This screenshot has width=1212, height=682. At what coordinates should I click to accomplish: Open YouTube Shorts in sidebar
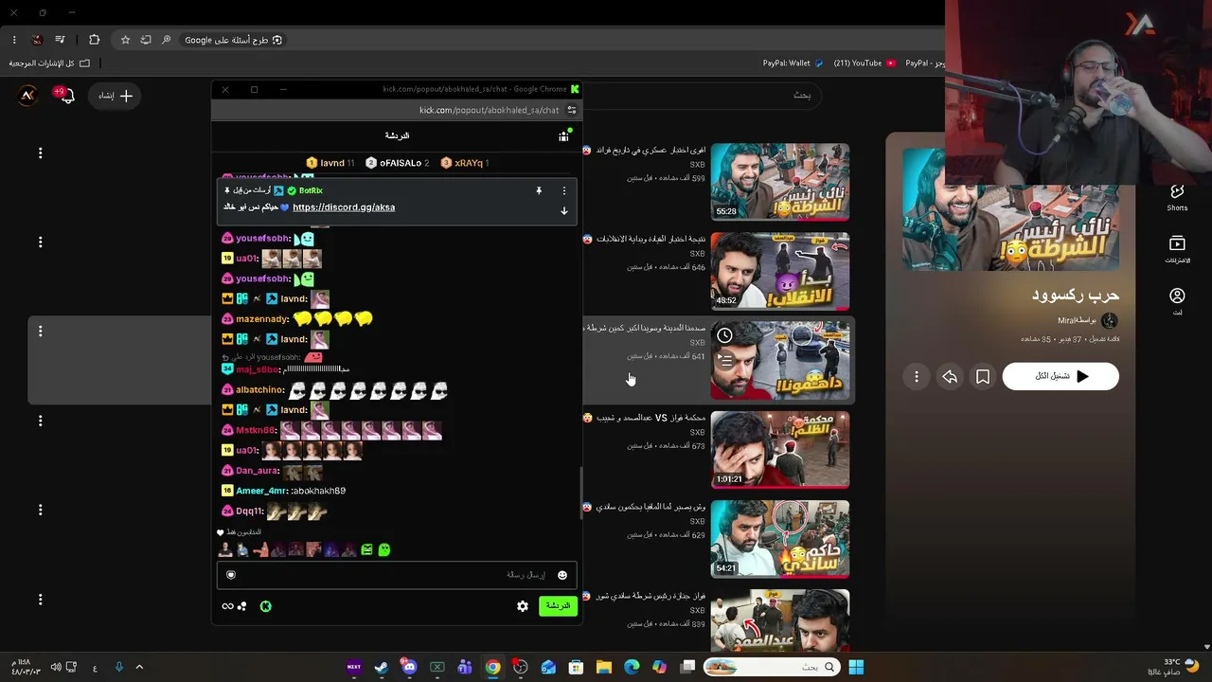1177,197
